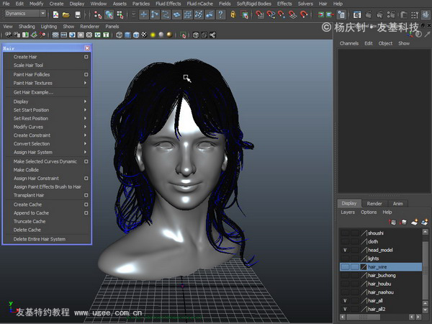Toggle the textured checkerboard display icon
Screen dimensions: 432x324
pos(144,35)
